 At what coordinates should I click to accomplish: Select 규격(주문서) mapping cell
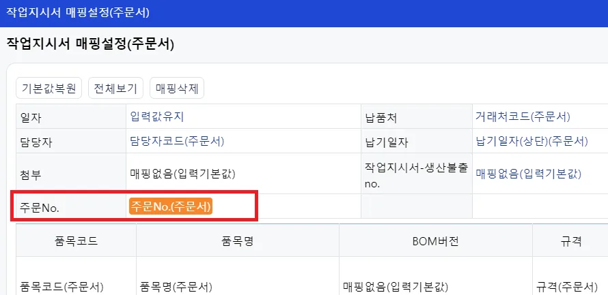click(x=567, y=287)
